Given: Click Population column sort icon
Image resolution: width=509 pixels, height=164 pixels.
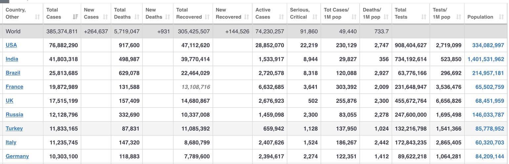Looking at the screenshot, I should click(501, 17).
